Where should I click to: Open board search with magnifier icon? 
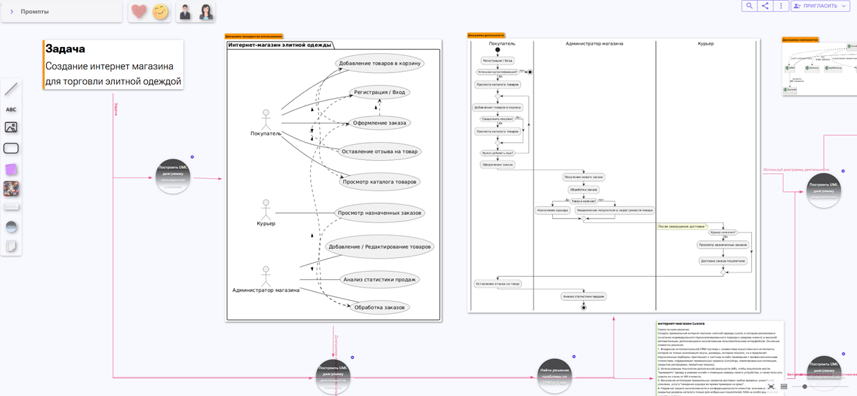click(x=749, y=6)
